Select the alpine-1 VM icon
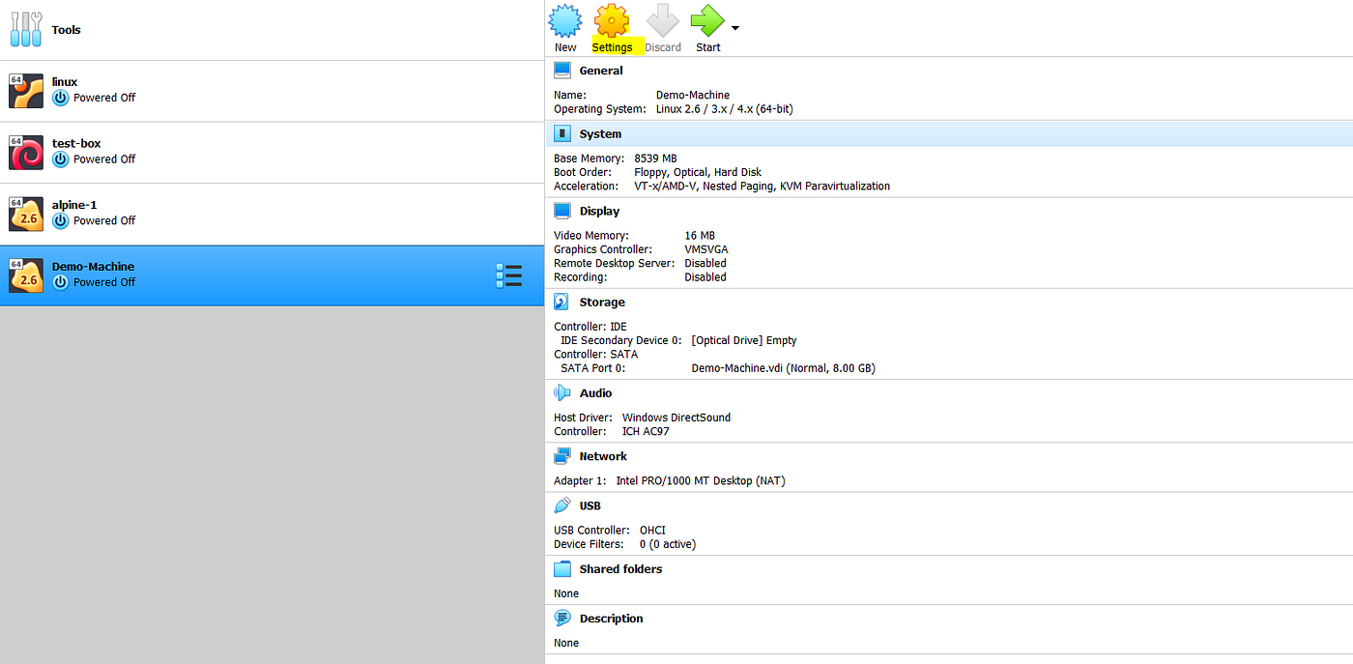The width and height of the screenshot is (1353, 664). click(26, 215)
